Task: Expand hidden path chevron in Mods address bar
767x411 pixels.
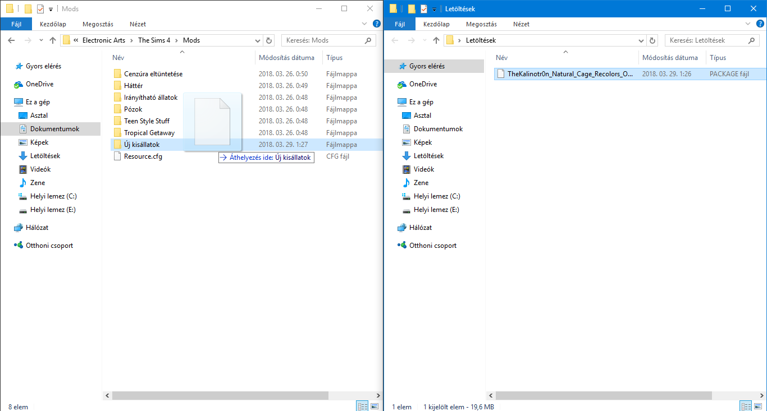Action: tap(76, 40)
